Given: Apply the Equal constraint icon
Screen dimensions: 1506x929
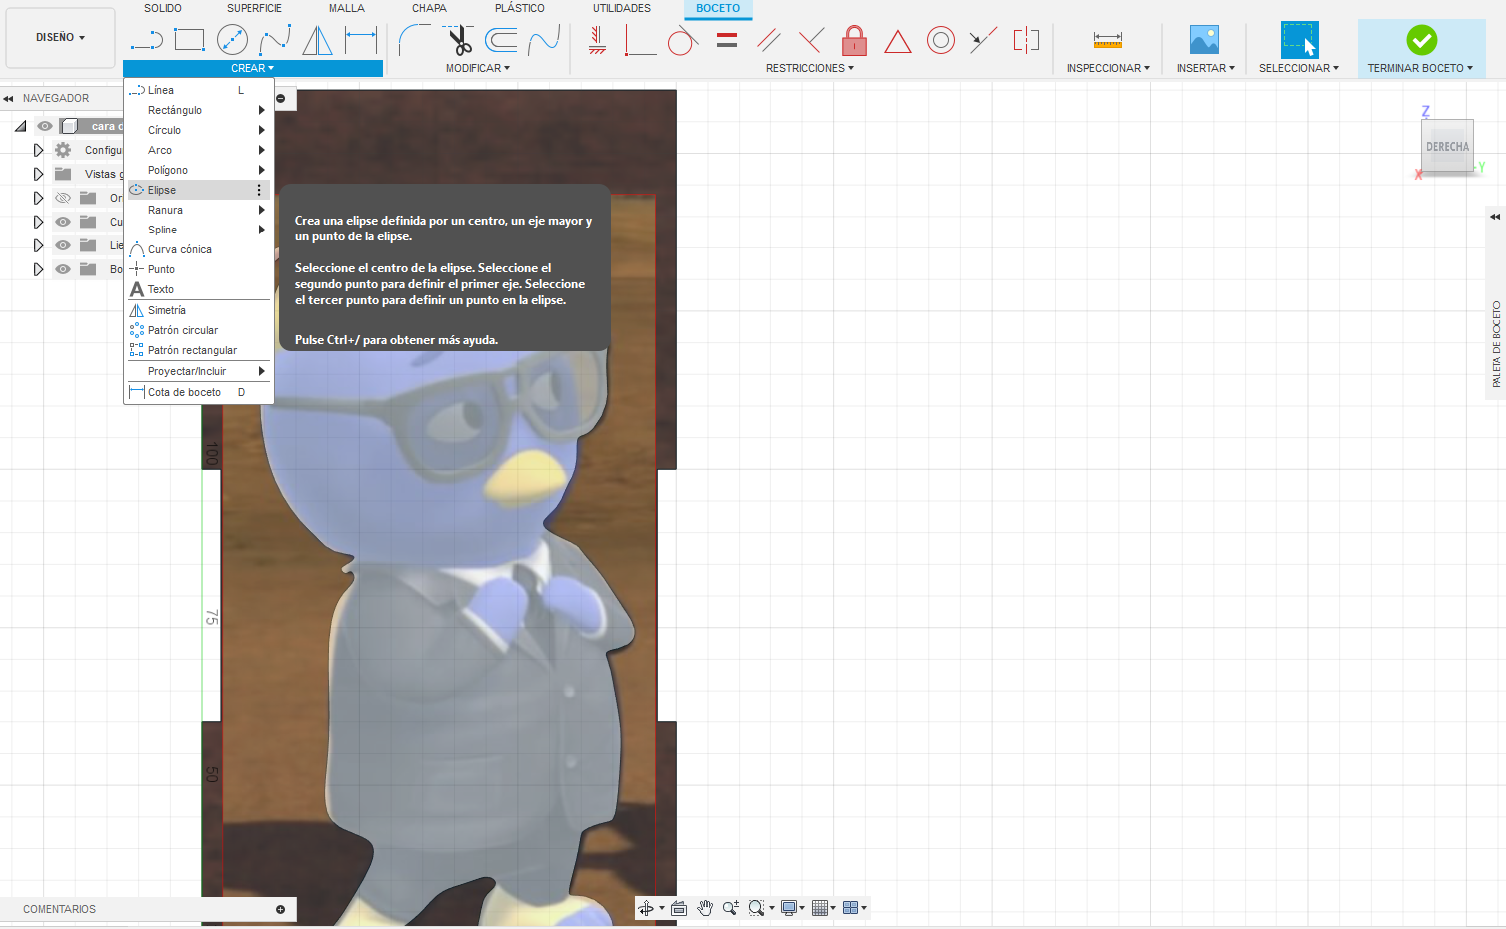Looking at the screenshot, I should pyautogui.click(x=727, y=40).
